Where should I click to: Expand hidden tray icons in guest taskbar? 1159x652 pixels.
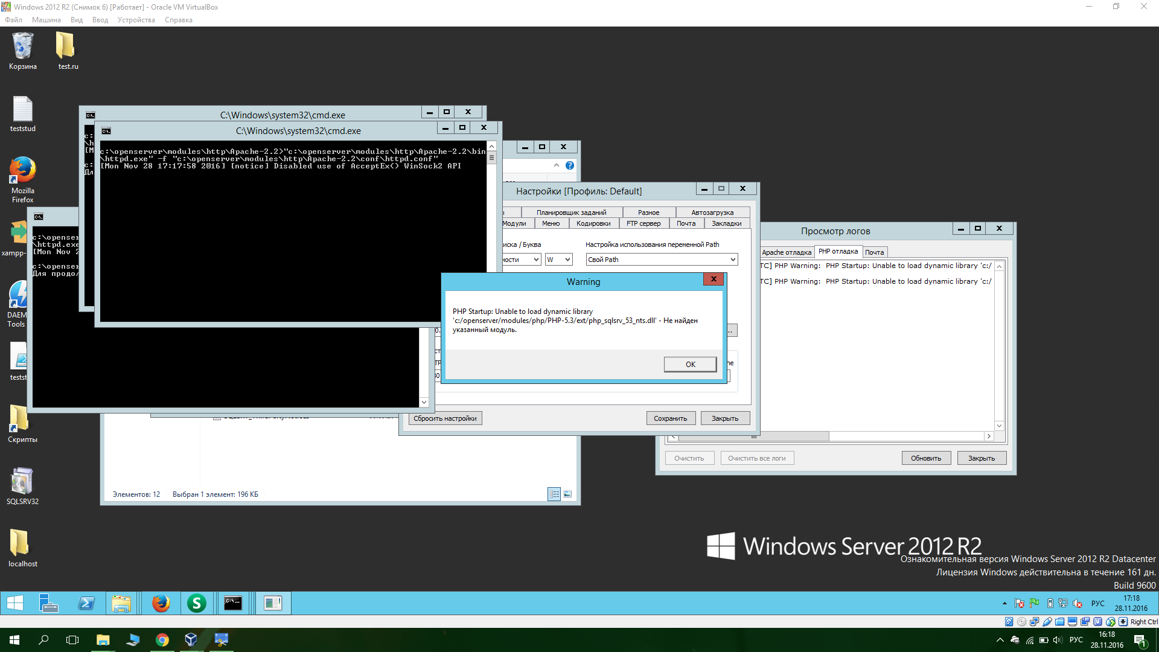point(1004,603)
